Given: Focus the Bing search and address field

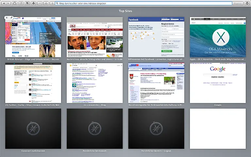Looking at the screenshot, I should [x=143, y=3].
